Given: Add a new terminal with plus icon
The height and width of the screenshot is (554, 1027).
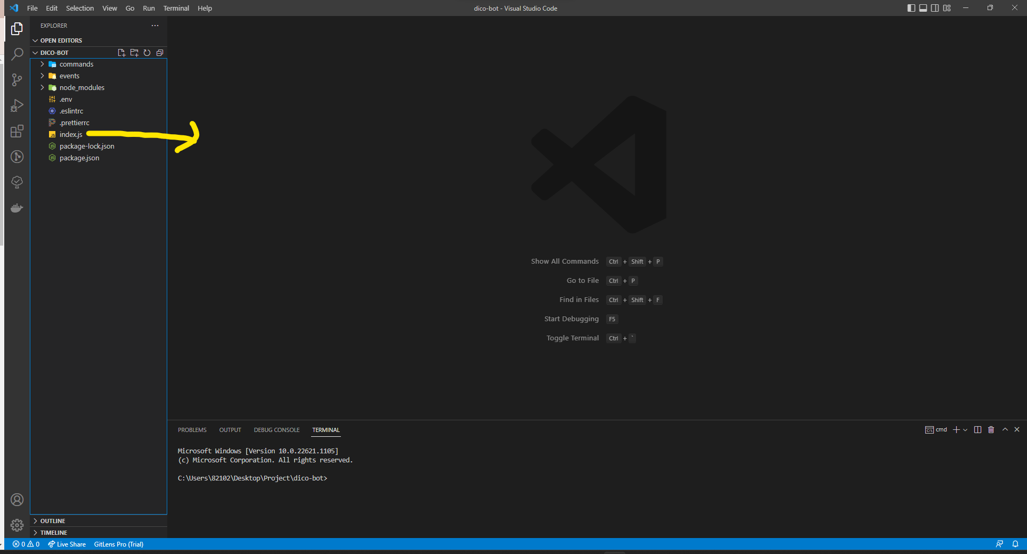Looking at the screenshot, I should tap(956, 430).
